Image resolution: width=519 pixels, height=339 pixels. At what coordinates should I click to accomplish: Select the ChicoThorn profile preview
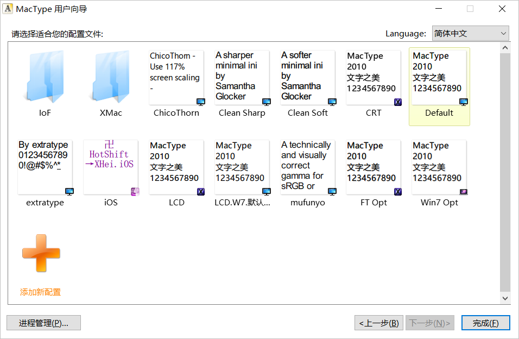point(176,78)
